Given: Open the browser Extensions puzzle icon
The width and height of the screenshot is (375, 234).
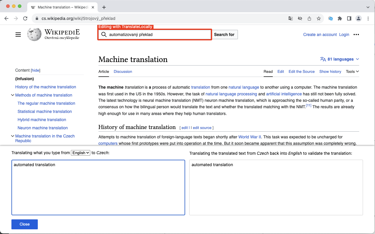Looking at the screenshot, I should tap(340, 18).
